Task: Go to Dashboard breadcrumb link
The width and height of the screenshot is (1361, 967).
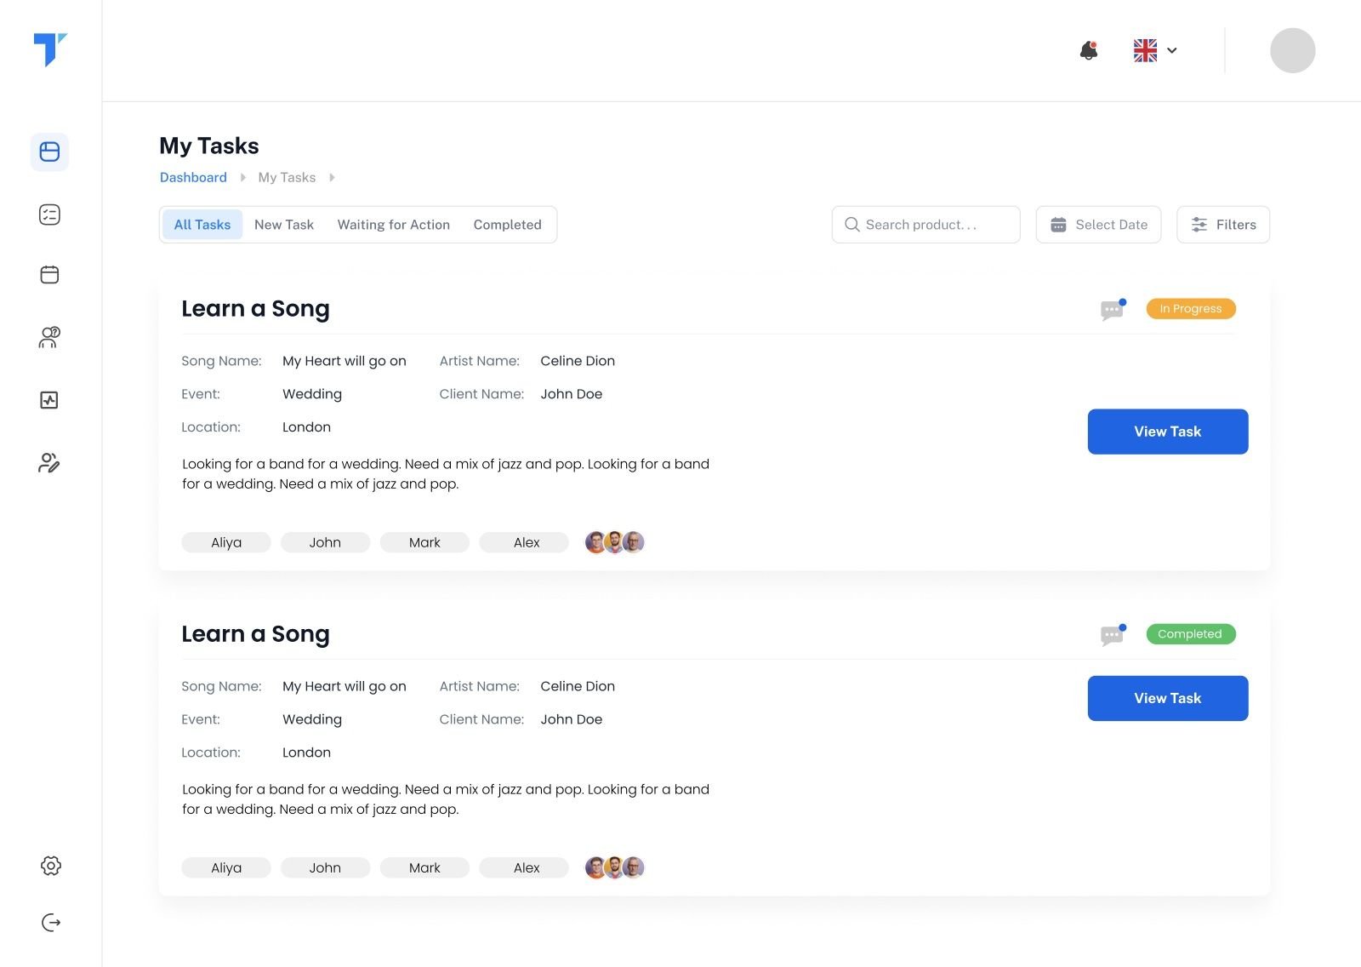Action: tap(193, 177)
